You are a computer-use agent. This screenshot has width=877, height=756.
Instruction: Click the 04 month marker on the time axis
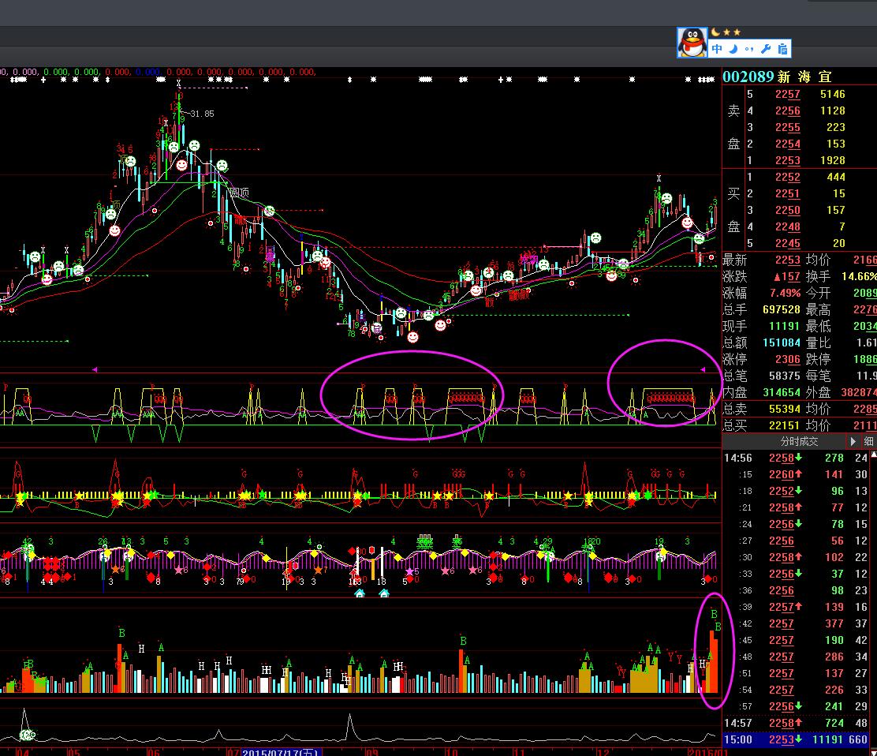point(22,752)
